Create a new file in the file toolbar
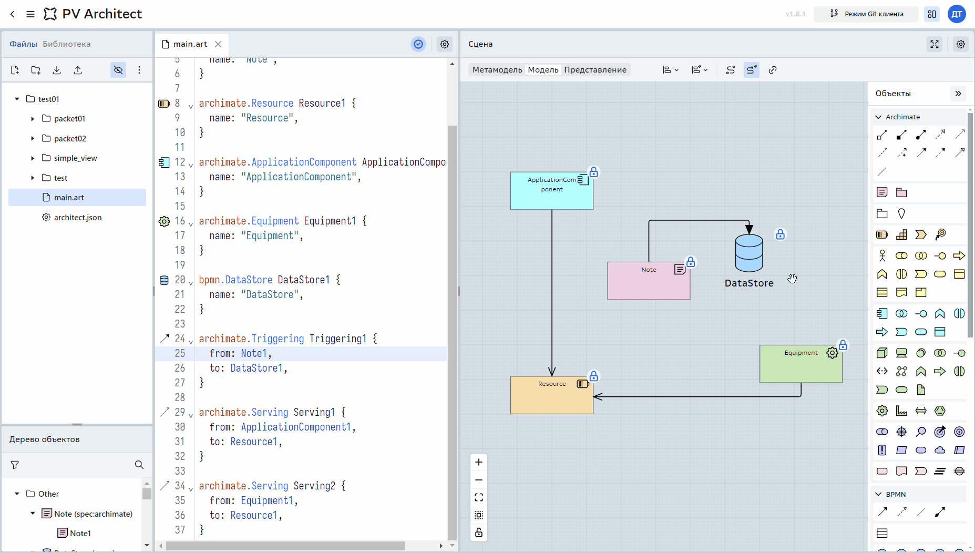The image size is (975, 553). point(15,70)
